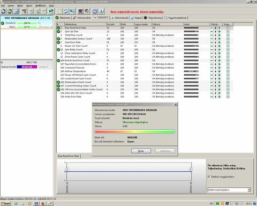Toggle enable checkbox for Ultra ATA CRC Error Count
The image size is (257, 206).
228,93
